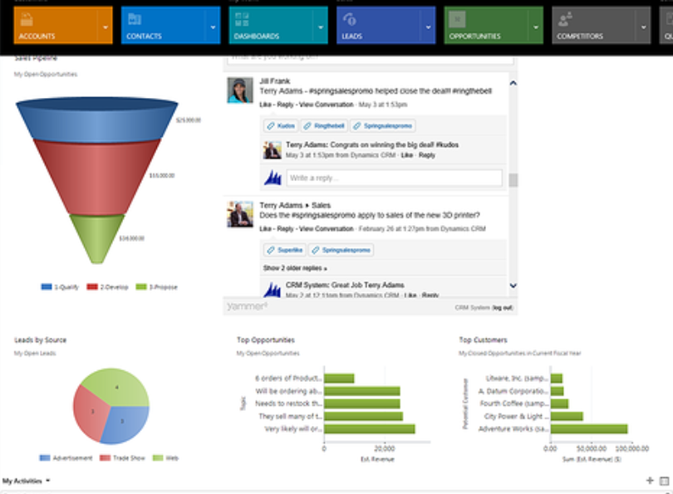The height and width of the screenshot is (494, 673).
Task: Navigate to Leads in the navigation bar
Action: [x=386, y=25]
